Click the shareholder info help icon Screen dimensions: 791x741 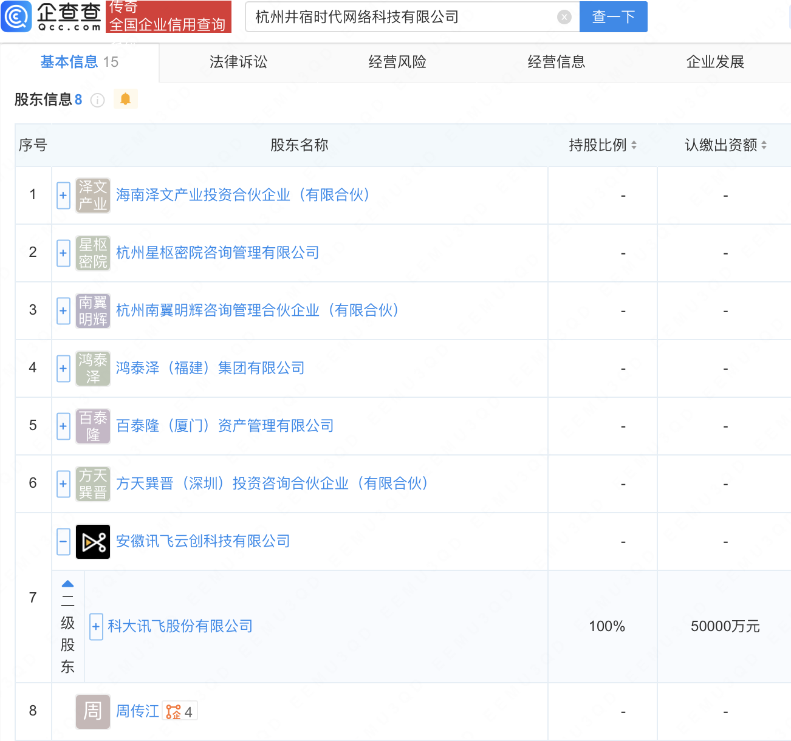[x=97, y=100]
